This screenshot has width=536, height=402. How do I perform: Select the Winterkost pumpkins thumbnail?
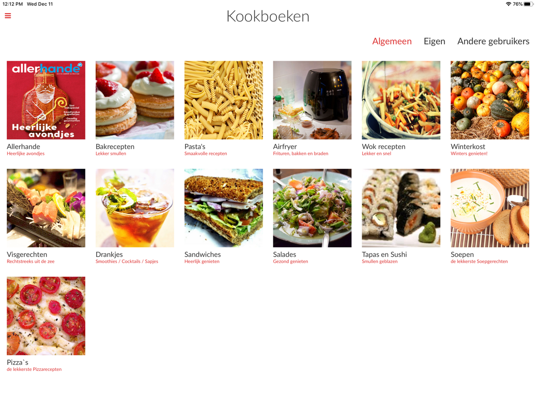(x=490, y=100)
